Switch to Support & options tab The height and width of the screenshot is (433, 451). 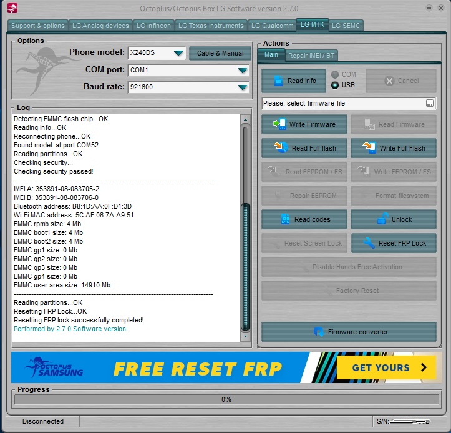coord(37,26)
